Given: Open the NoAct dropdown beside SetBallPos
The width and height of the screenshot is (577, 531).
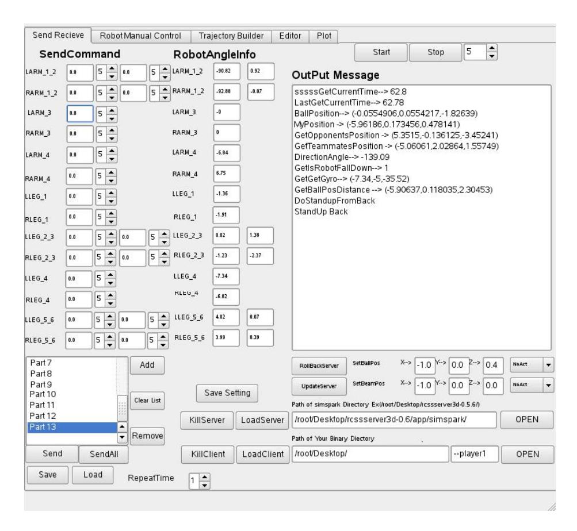Looking at the screenshot, I should [x=532, y=365].
